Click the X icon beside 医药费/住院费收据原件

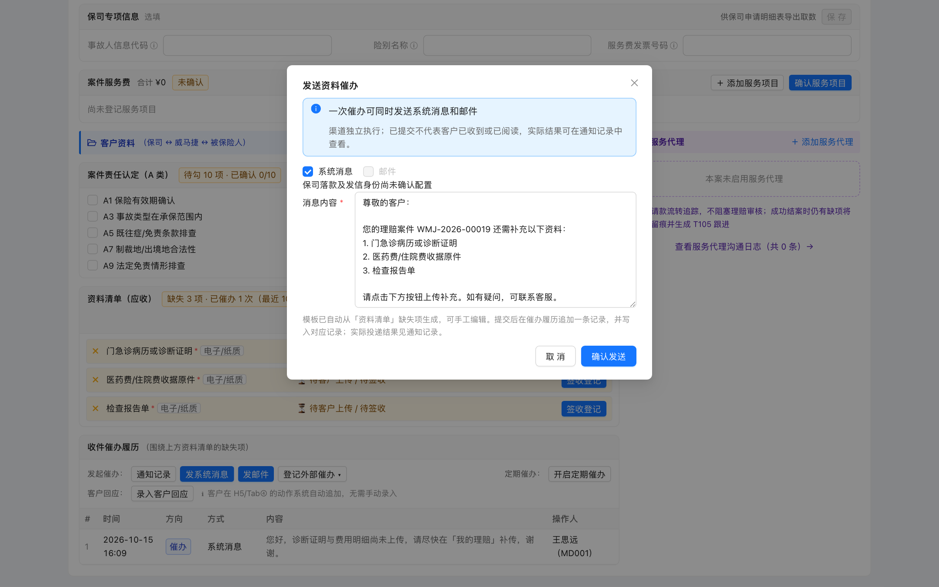pos(96,380)
